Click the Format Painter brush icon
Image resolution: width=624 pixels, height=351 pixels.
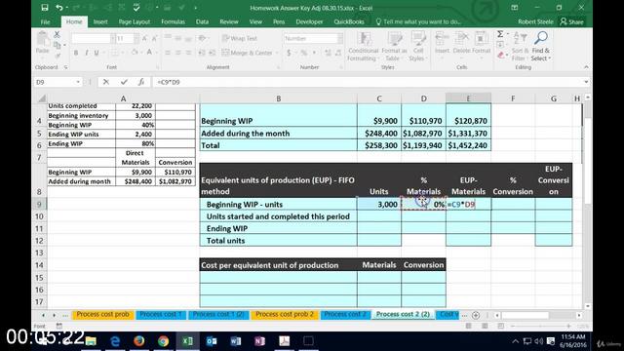58,56
